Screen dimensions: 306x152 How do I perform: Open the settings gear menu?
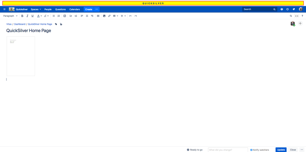click(288, 9)
